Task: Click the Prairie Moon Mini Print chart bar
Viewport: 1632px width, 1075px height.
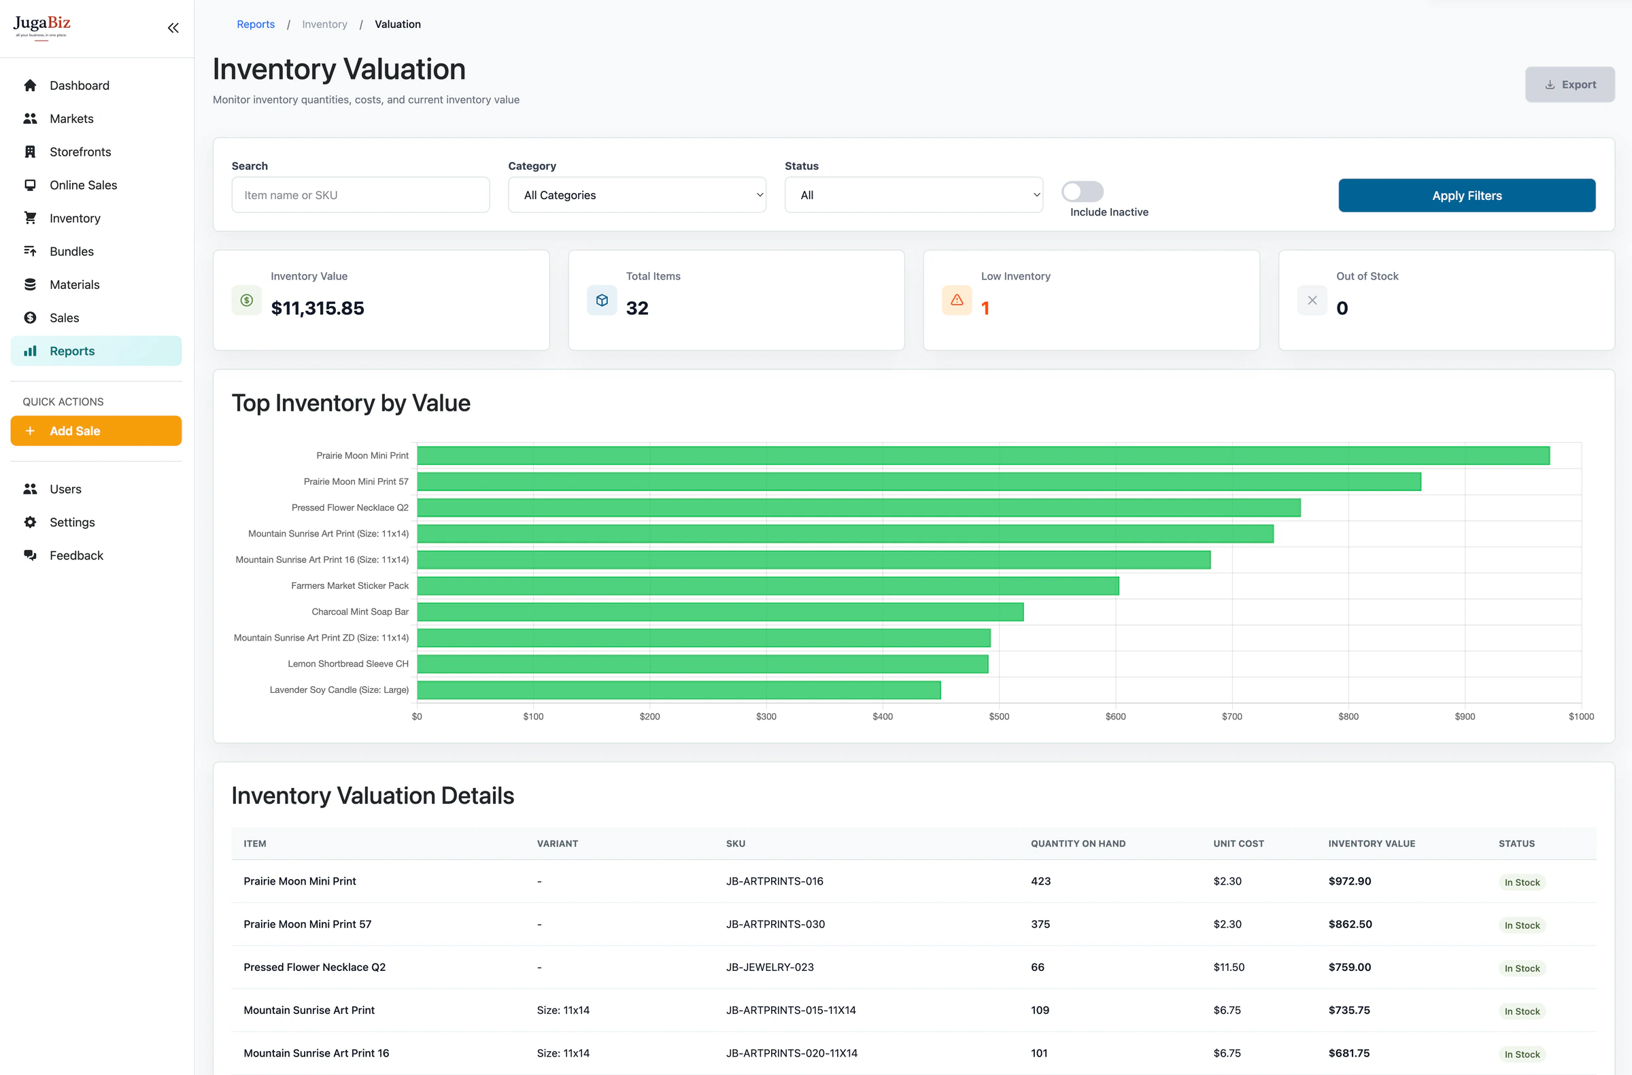Action: coord(983,456)
